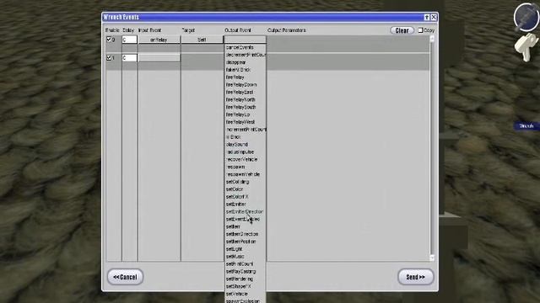
Task: Select playSound output event
Action: (x=237, y=144)
